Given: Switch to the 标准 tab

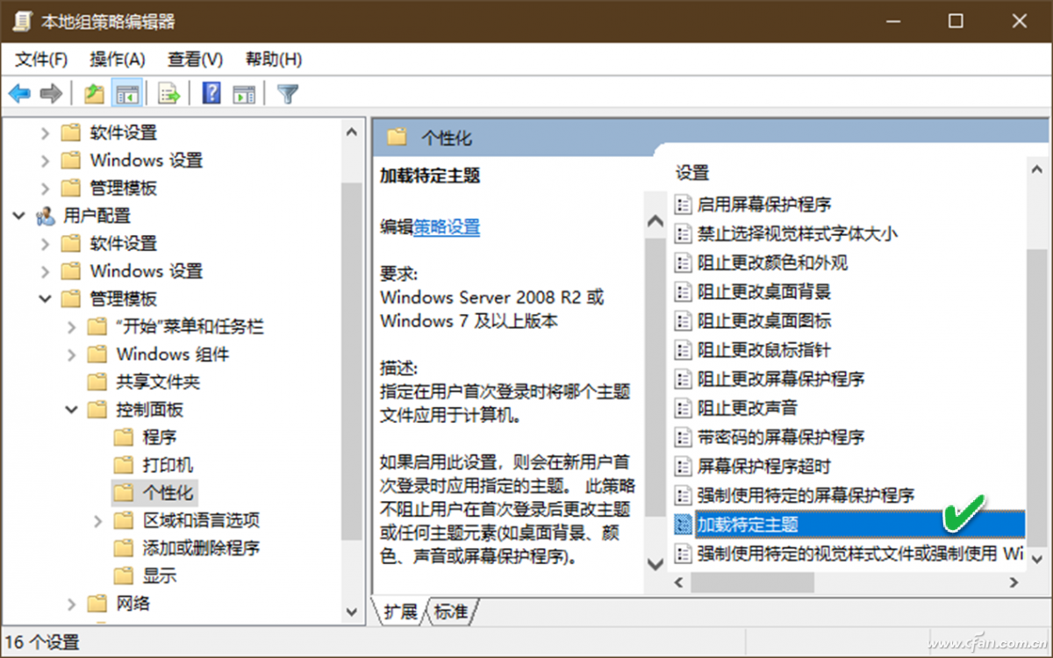Looking at the screenshot, I should [x=451, y=612].
